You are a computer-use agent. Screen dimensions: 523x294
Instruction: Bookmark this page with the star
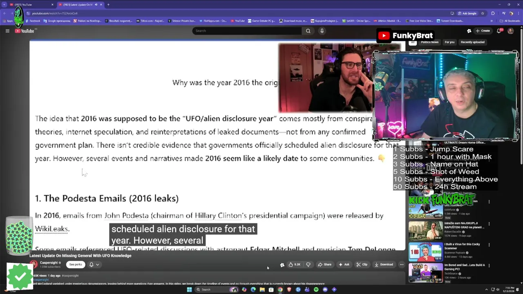[x=483, y=13]
